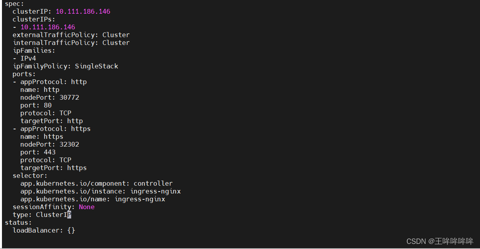The image size is (480, 249).
Task: Click the cursor at end of ClusterIP type
Action: point(69,215)
